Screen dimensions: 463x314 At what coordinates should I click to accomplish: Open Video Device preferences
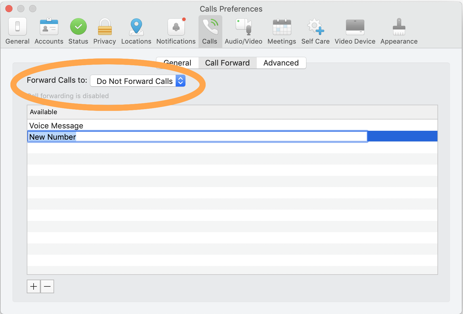355,31
